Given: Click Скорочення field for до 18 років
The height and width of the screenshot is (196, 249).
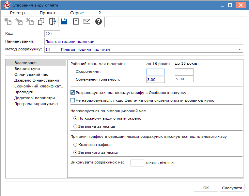Looking at the screenshot, I should pos(184,72).
